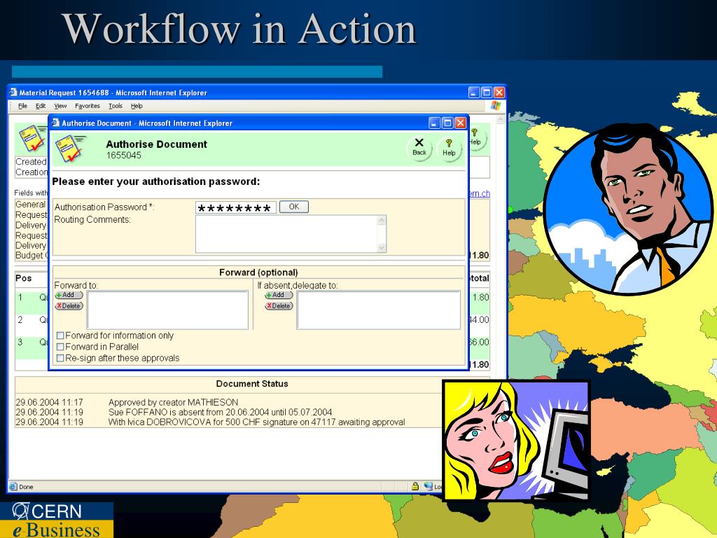Check Re-sign after these approvals
Image resolution: width=717 pixels, height=538 pixels.
60,358
